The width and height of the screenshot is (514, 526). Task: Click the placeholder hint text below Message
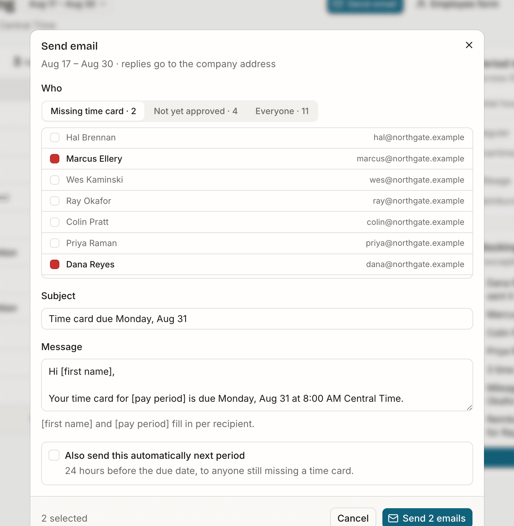coord(148,424)
